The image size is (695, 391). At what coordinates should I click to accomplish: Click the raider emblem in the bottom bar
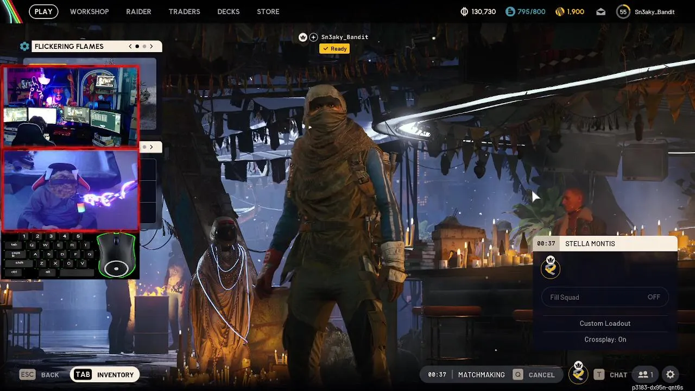(578, 373)
